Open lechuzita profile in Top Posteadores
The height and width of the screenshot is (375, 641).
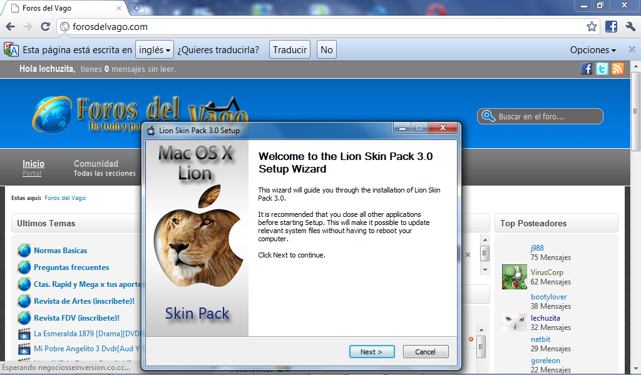[545, 318]
